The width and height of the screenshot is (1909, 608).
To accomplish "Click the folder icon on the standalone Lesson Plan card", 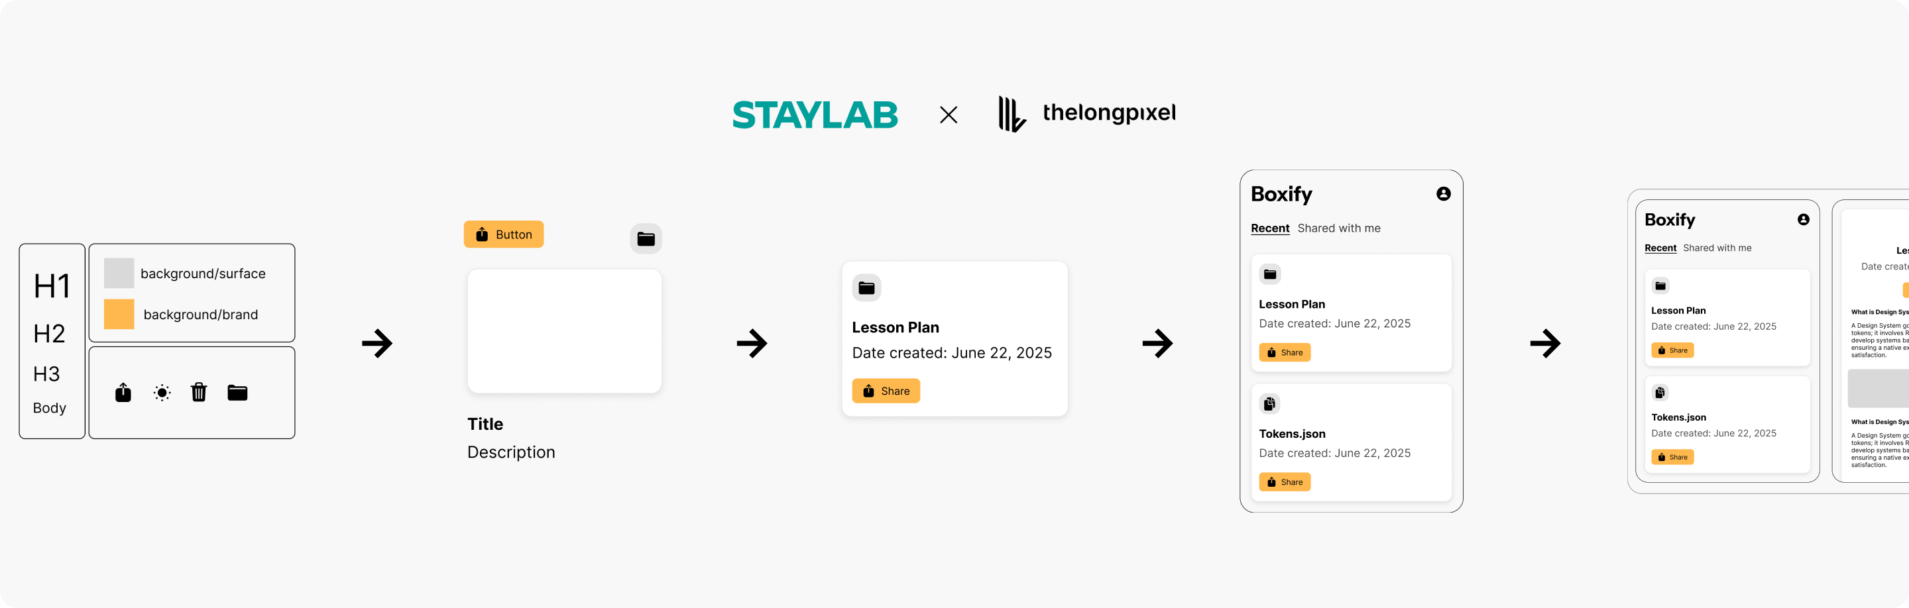I will (866, 288).
